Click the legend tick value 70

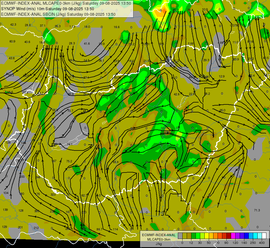[x=218, y=243]
